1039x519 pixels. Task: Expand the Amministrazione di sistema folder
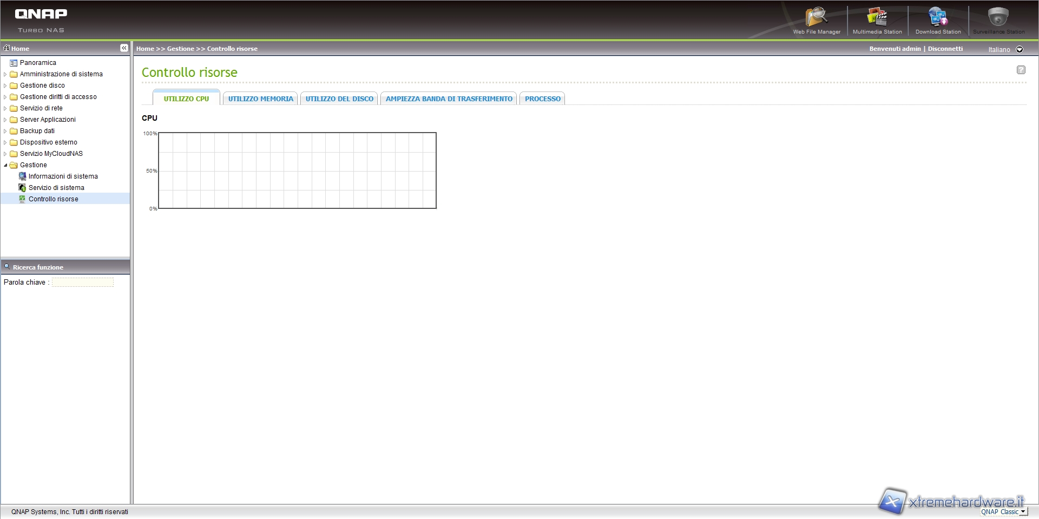pyautogui.click(x=5, y=74)
